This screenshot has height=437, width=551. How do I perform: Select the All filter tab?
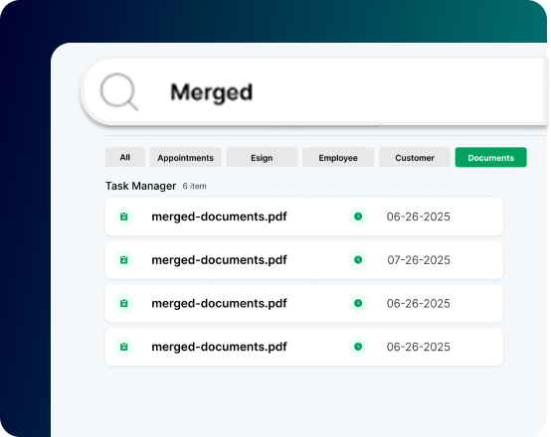pyautogui.click(x=125, y=157)
